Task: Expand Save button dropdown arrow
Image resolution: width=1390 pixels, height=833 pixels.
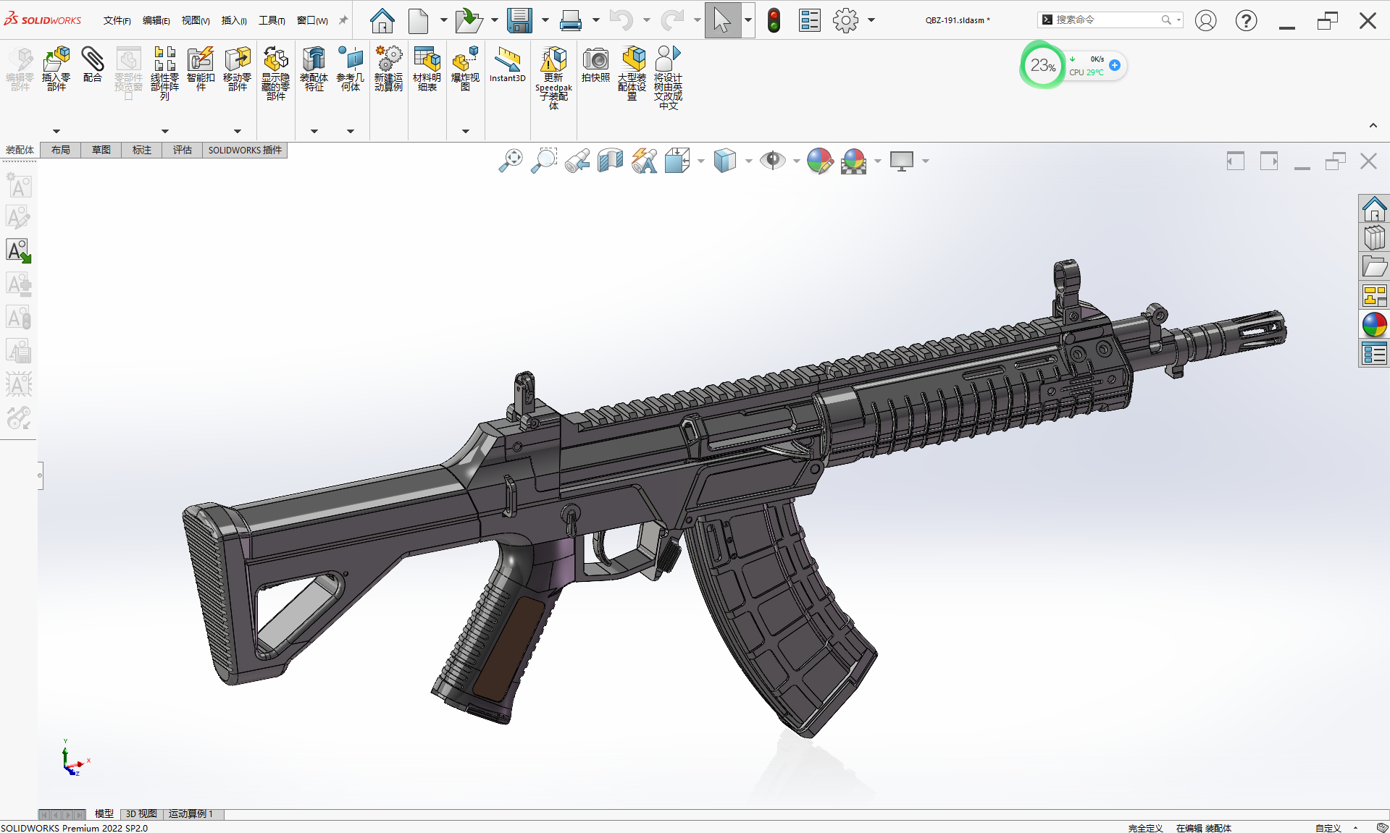Action: coord(545,20)
